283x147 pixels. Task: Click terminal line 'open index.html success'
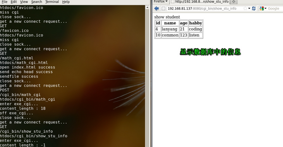(x=27, y=67)
